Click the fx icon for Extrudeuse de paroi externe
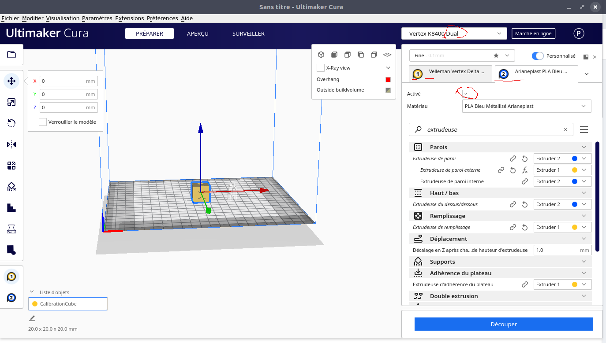606x343 pixels. click(525, 170)
